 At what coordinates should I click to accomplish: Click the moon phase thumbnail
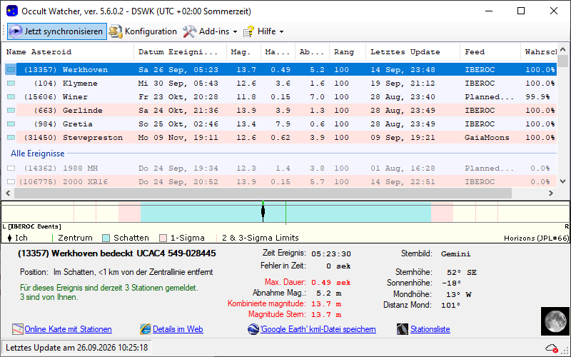click(555, 321)
